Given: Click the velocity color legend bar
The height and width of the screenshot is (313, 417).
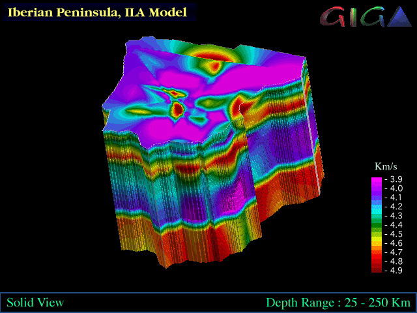Looking at the screenshot, I should 377,225.
